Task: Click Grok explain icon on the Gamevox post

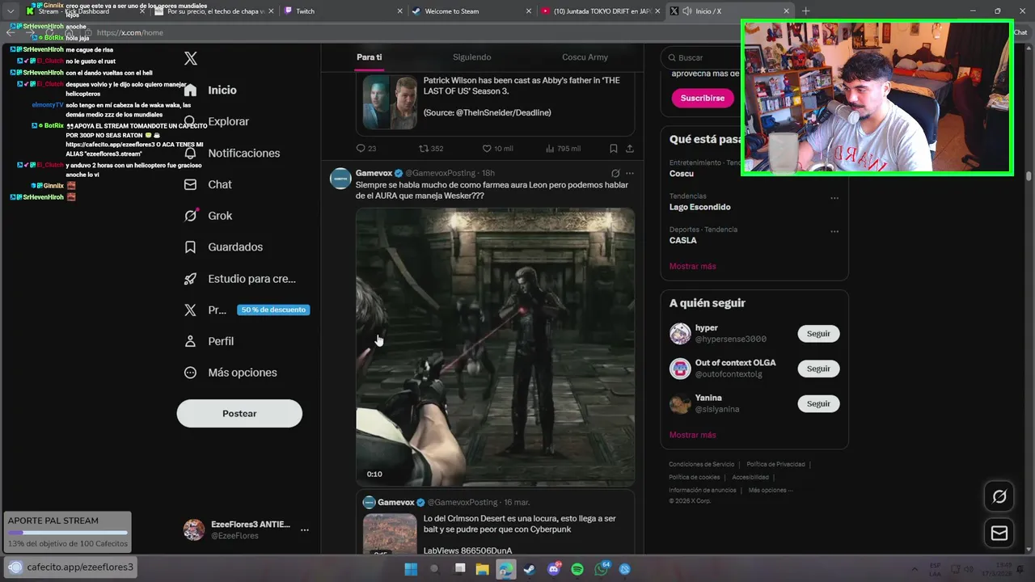Action: point(615,173)
